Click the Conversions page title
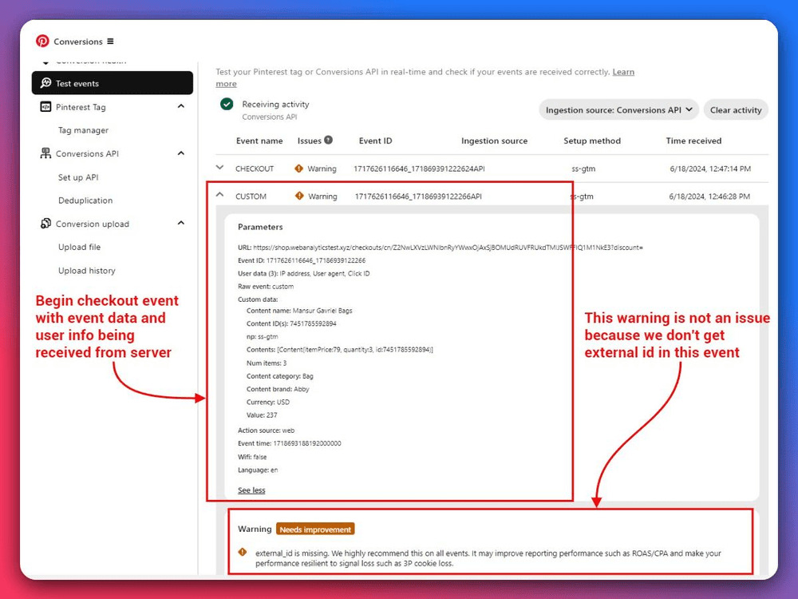The height and width of the screenshot is (599, 798). (x=78, y=42)
